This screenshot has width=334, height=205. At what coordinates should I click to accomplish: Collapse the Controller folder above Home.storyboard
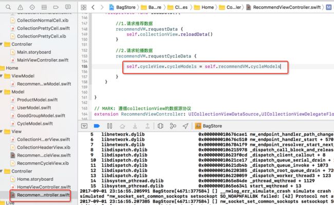[x=2, y=171]
